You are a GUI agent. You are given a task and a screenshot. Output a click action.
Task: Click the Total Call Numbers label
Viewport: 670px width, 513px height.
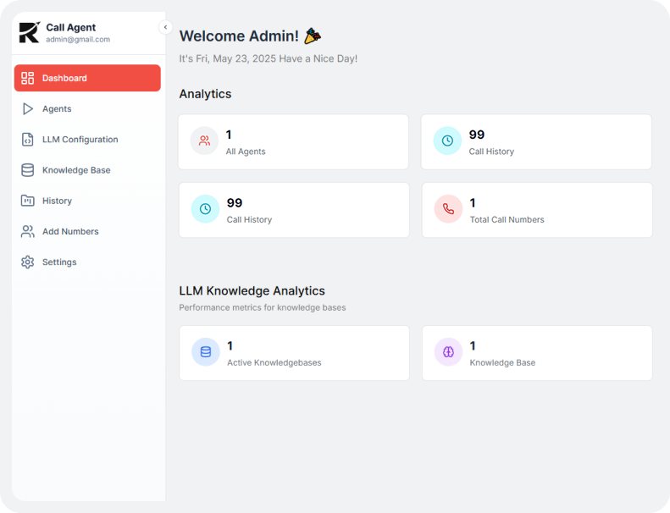[507, 219]
